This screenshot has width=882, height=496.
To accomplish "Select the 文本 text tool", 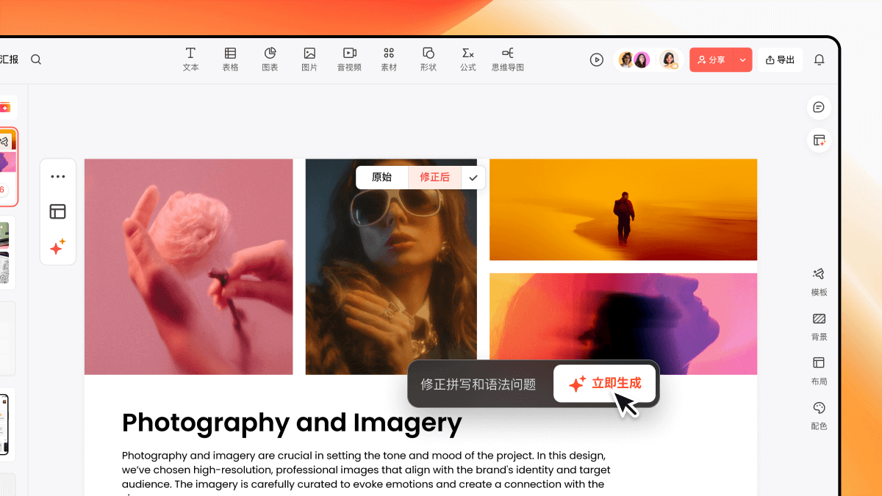I will [190, 59].
